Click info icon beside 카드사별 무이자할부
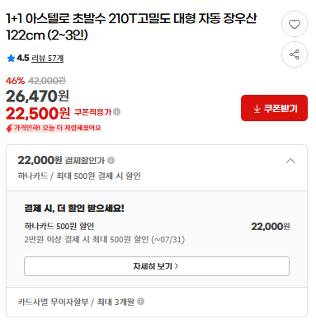316x324 pixels. [x=140, y=302]
